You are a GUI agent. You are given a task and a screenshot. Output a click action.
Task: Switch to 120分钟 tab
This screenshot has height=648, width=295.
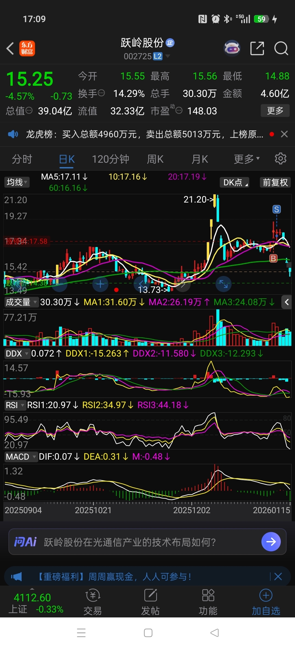click(110, 159)
